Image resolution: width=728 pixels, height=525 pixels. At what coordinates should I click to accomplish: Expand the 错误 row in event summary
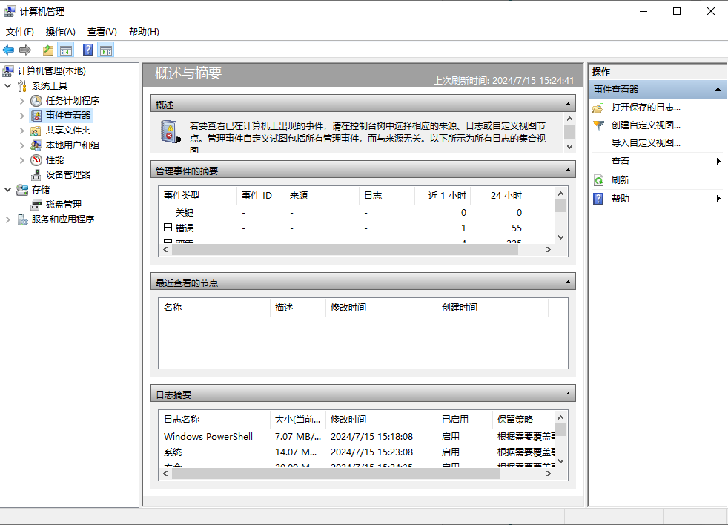168,228
